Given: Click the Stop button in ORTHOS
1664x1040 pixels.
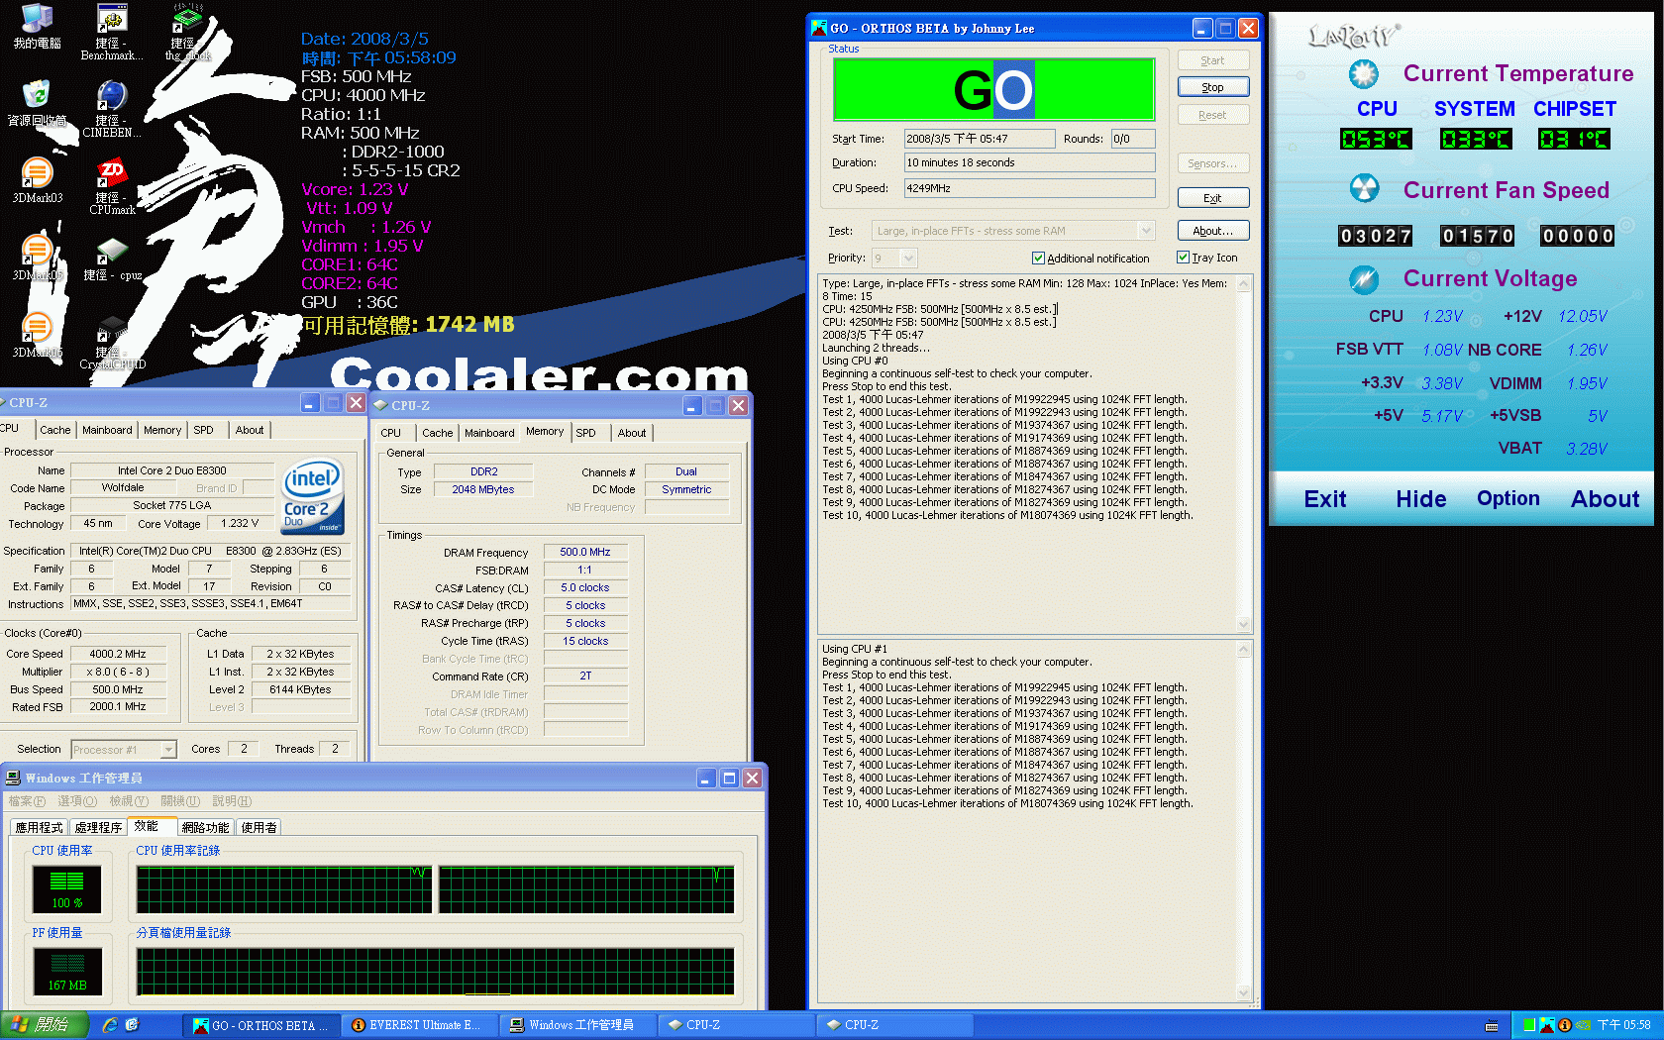Looking at the screenshot, I should 1212,87.
